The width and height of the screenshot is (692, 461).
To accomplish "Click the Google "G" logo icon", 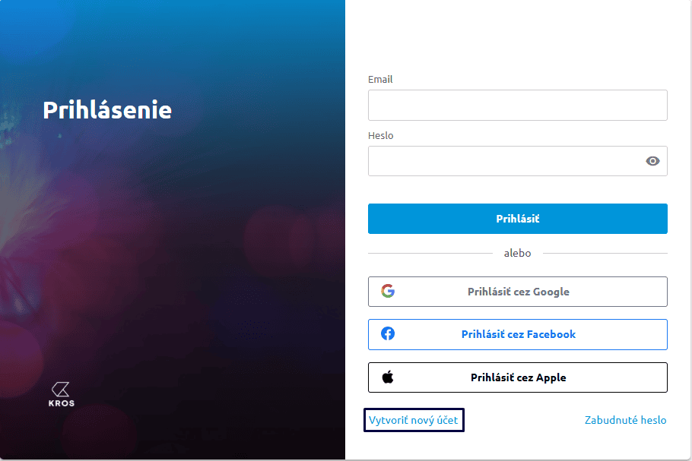I will [388, 291].
